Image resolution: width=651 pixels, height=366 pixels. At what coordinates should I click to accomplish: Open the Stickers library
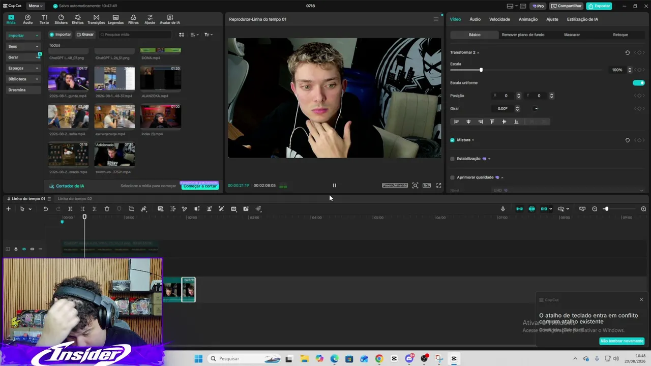[61, 19]
